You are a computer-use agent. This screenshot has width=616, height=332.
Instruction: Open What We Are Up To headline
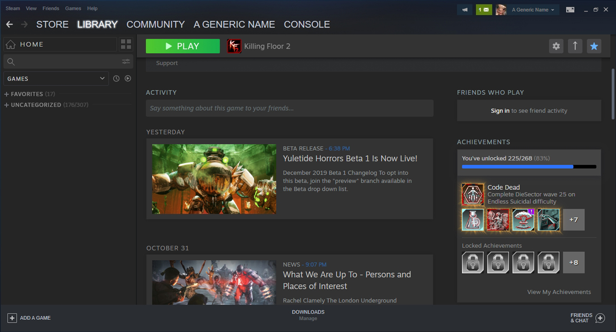[347, 280]
